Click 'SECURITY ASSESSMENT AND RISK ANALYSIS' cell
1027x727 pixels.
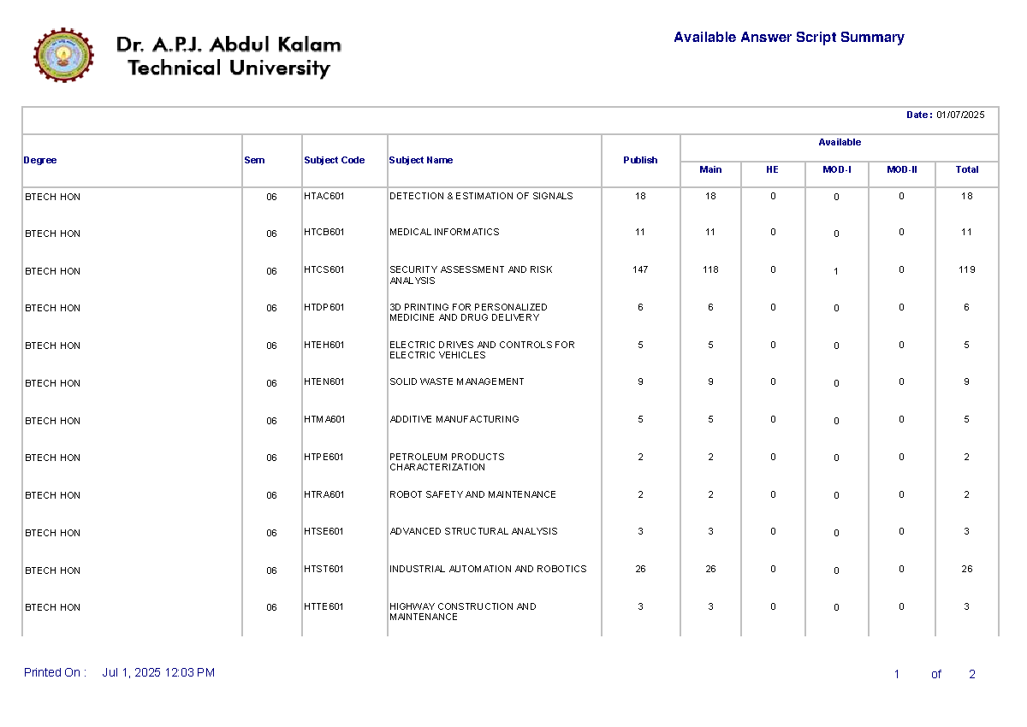pos(471,275)
